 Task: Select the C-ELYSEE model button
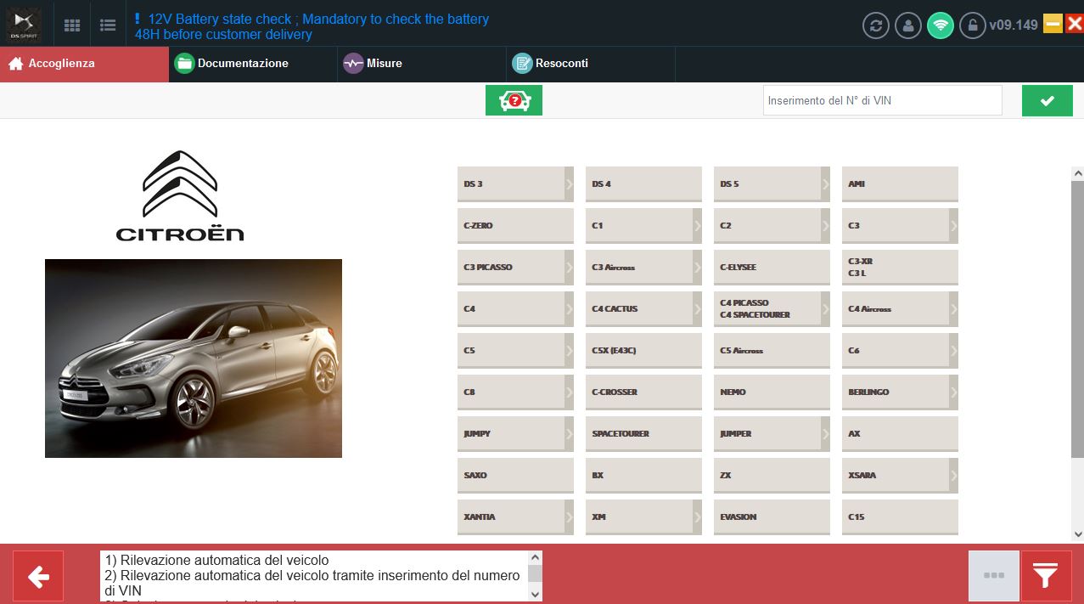[772, 268]
